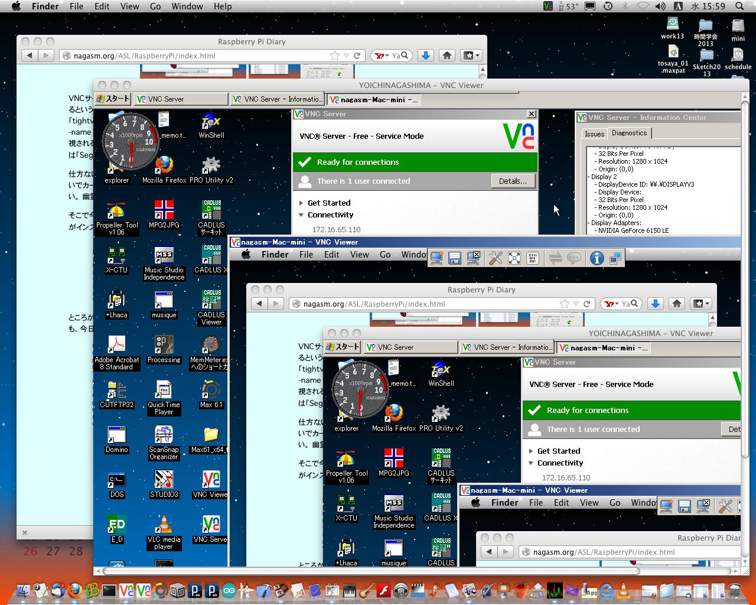Select the Processing desktop shortcut
The width and height of the screenshot is (756, 605).
point(164,349)
